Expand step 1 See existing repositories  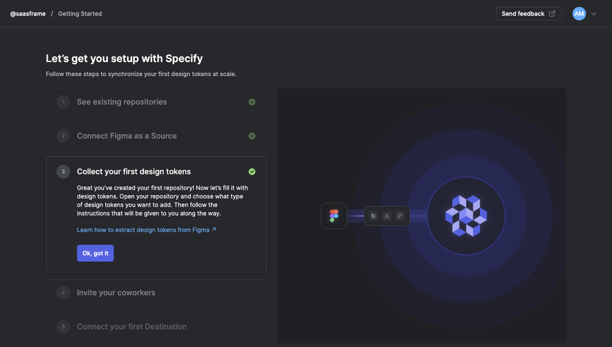pyautogui.click(x=156, y=102)
